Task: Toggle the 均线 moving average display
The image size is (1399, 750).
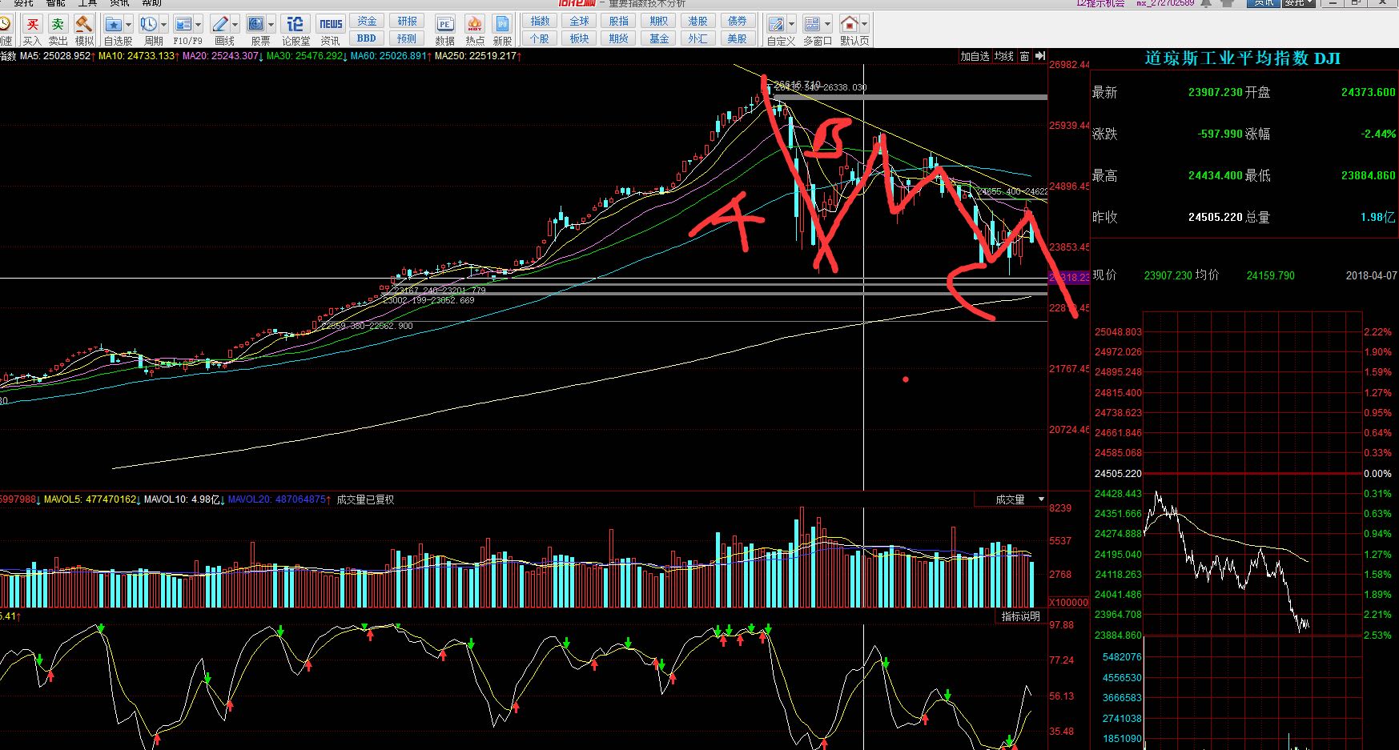Action: click(x=1004, y=56)
